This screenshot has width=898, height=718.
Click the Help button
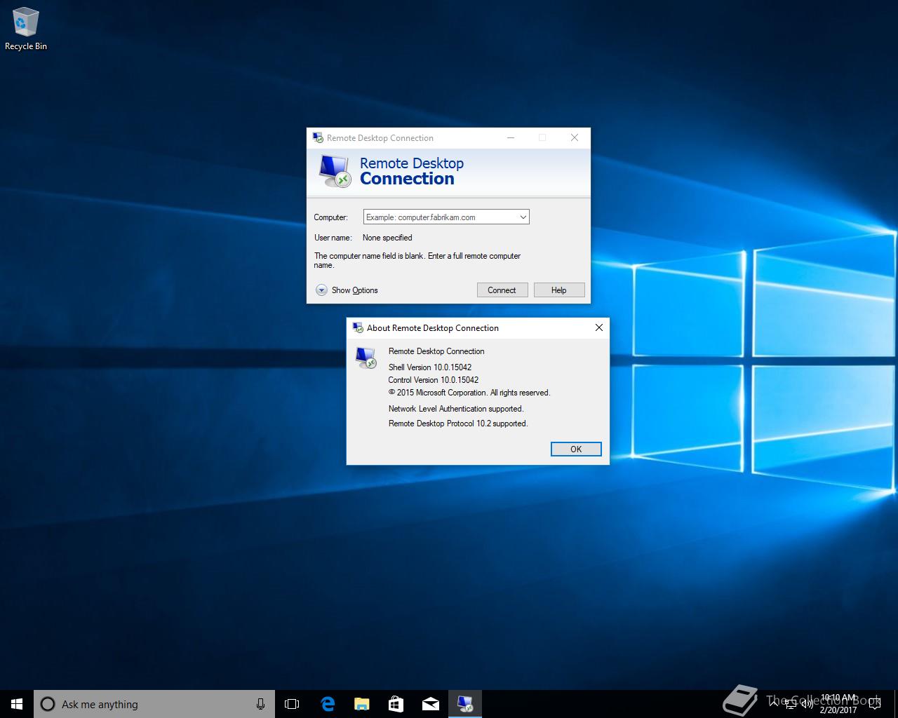(558, 290)
